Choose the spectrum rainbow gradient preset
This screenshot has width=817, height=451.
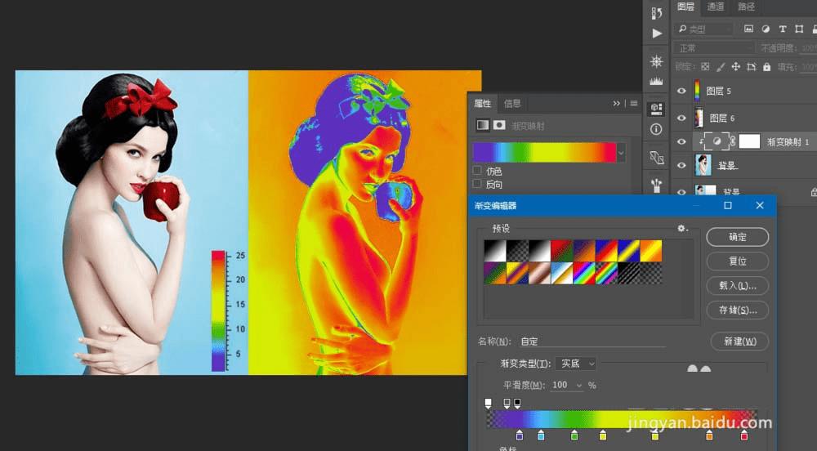pos(584,273)
